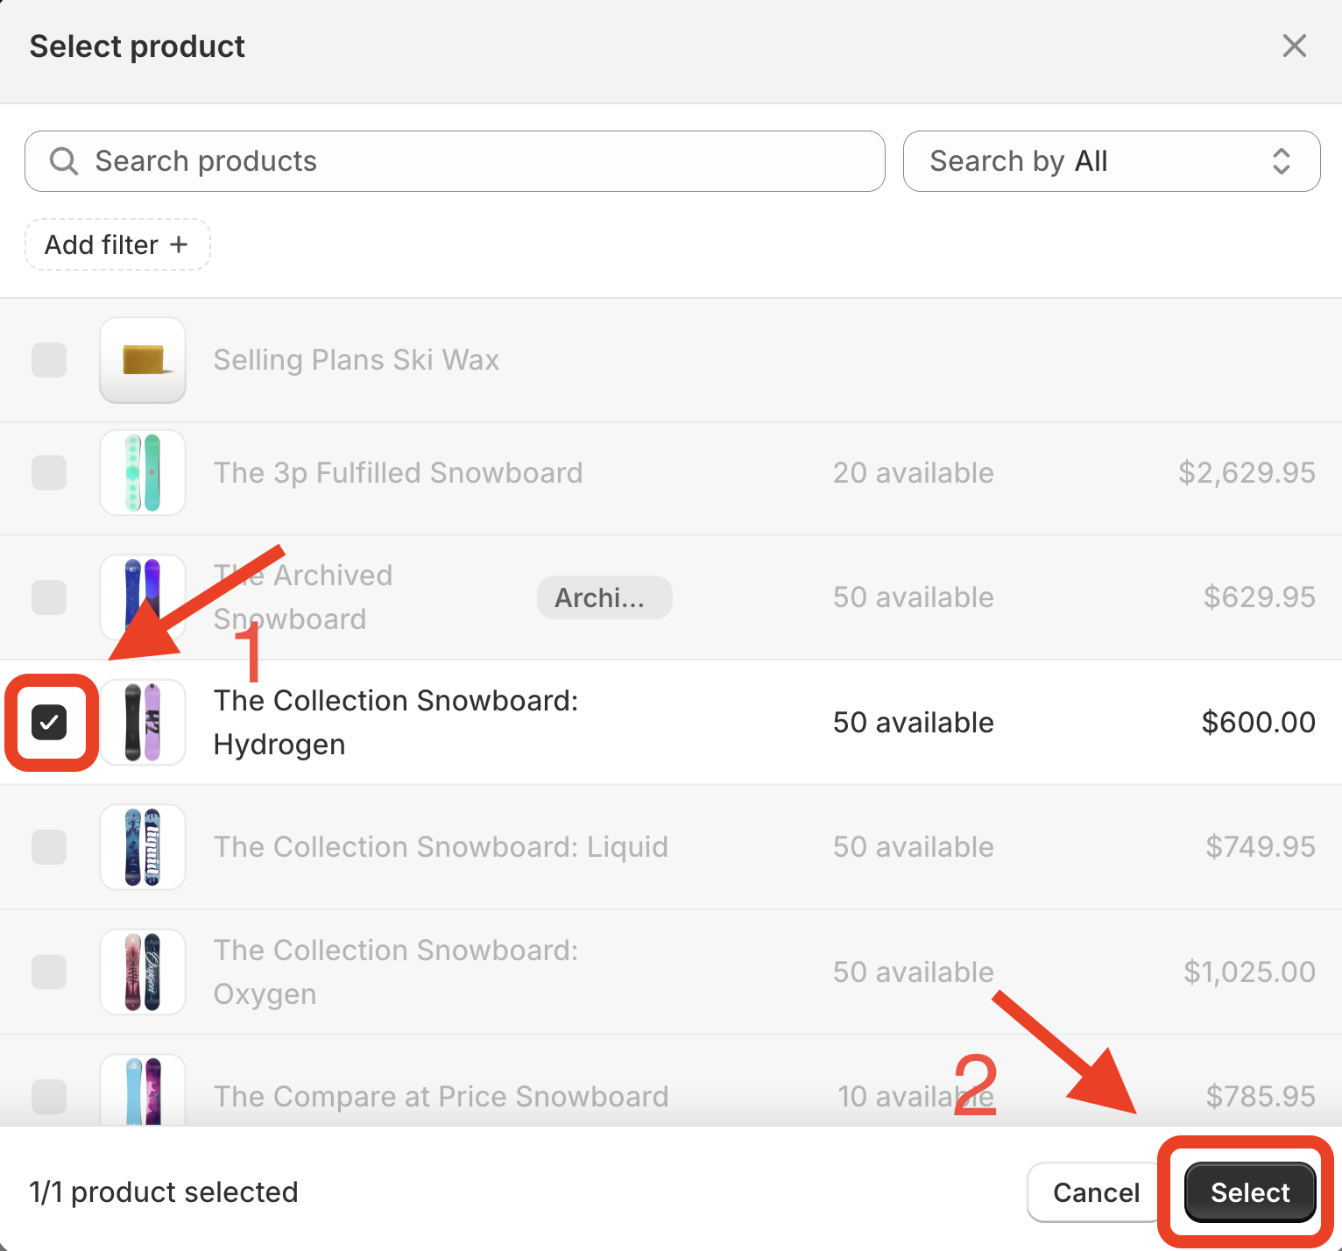
Task: Click the Oxygen snowboard product image
Action: 142,972
